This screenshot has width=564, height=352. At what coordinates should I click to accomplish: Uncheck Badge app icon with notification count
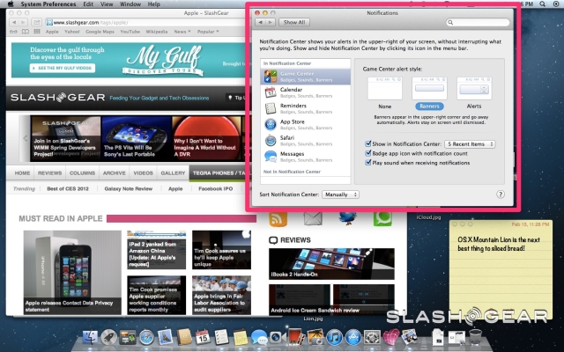click(x=368, y=153)
